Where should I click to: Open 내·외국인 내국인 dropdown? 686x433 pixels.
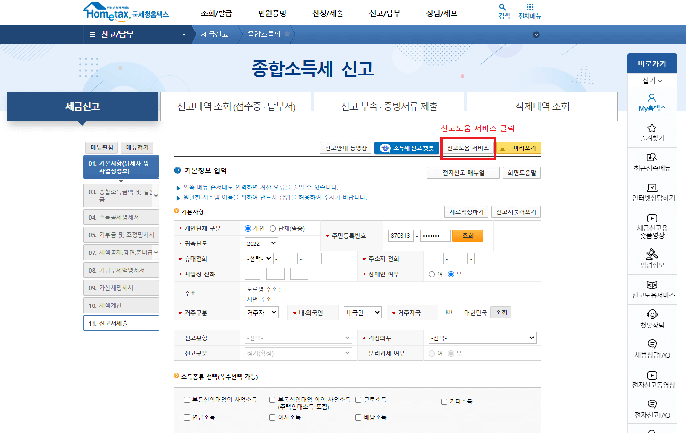(x=363, y=313)
